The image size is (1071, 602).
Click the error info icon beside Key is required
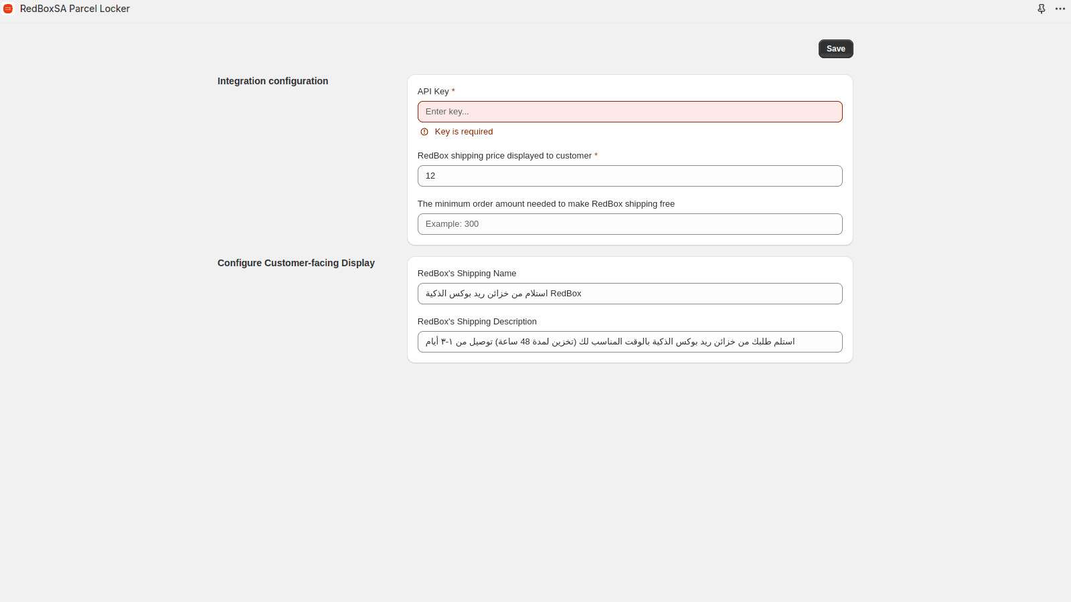(424, 132)
